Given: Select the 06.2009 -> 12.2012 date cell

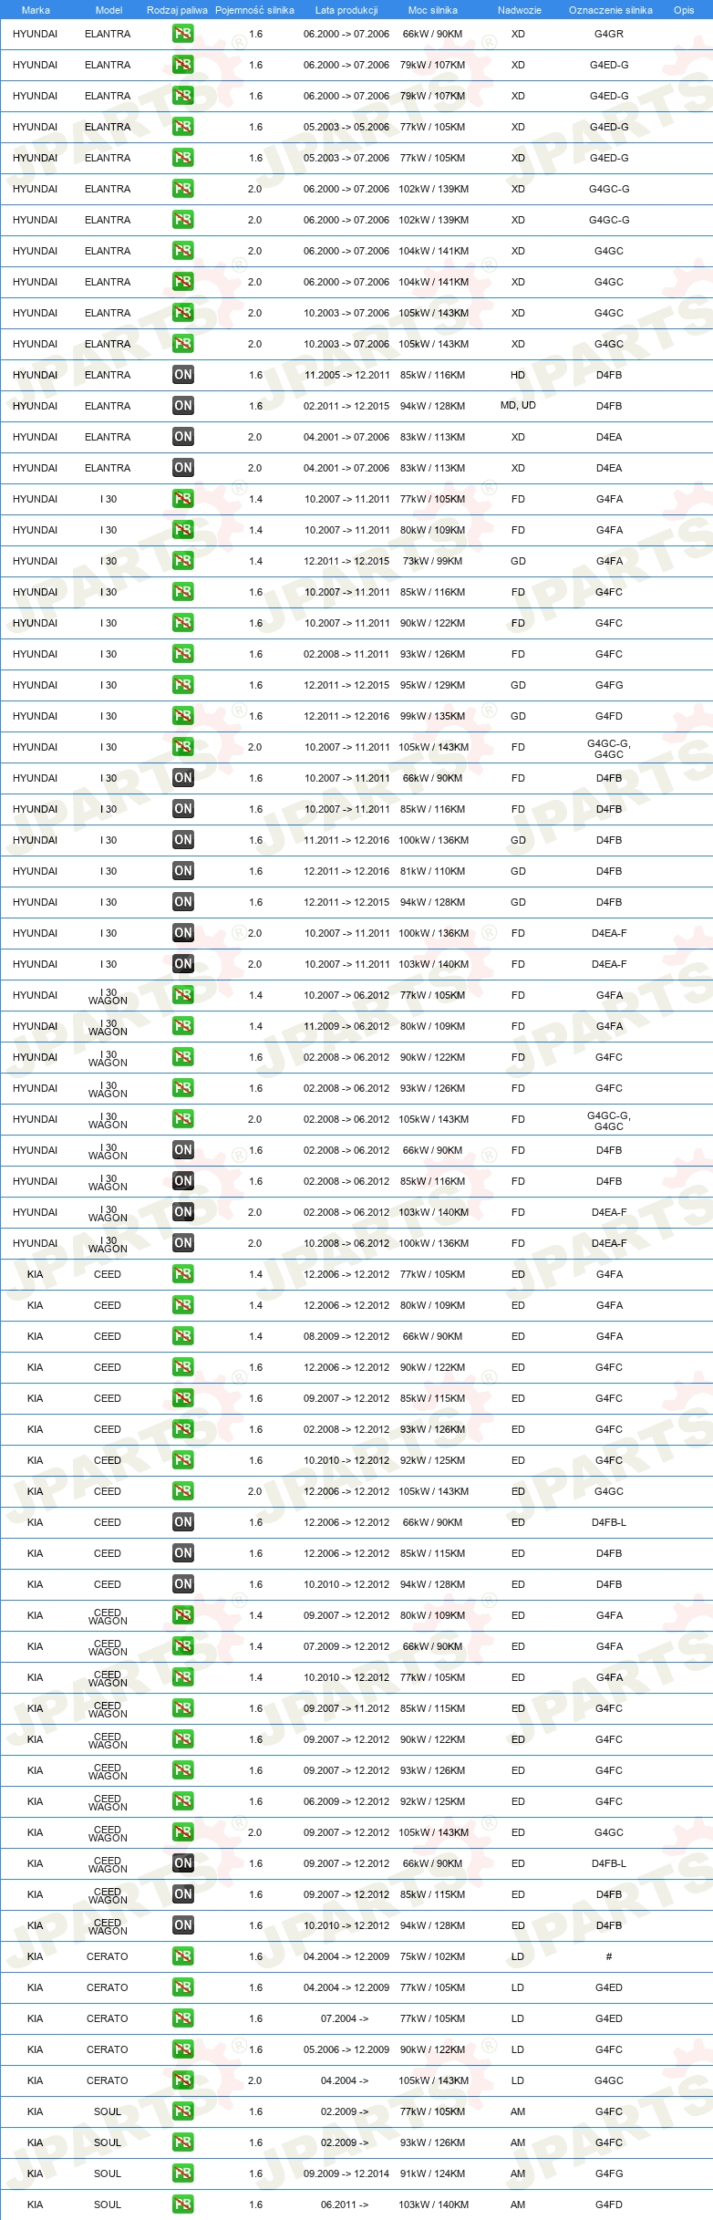Looking at the screenshot, I should click(x=346, y=1801).
